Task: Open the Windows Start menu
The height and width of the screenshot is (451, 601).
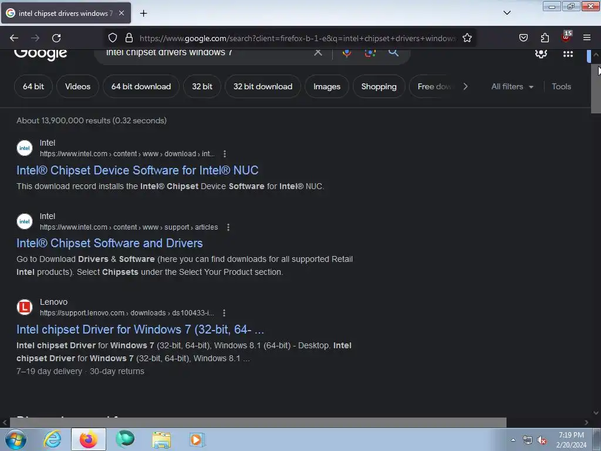Action: pyautogui.click(x=16, y=439)
